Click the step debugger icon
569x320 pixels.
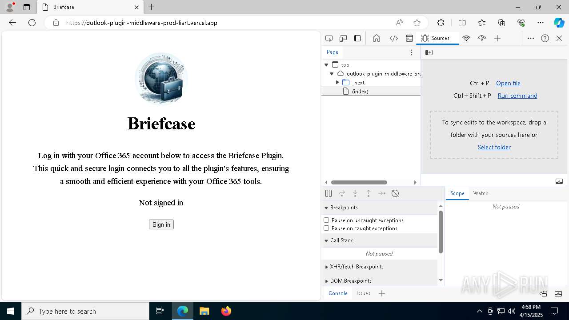(382, 193)
